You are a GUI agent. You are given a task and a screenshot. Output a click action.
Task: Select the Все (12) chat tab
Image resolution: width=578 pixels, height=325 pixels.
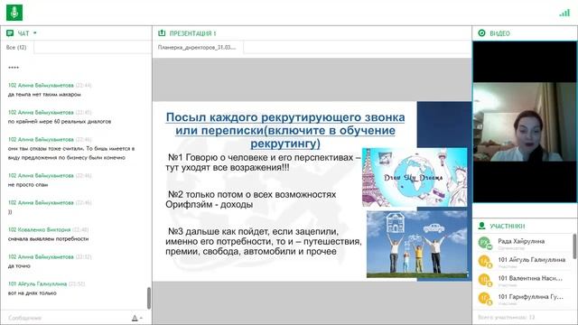pyautogui.click(x=16, y=48)
